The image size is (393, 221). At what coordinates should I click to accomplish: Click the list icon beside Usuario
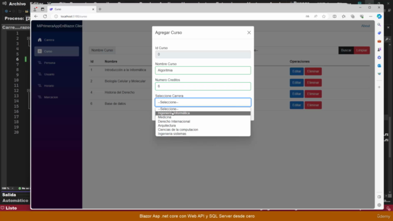tap(39, 74)
